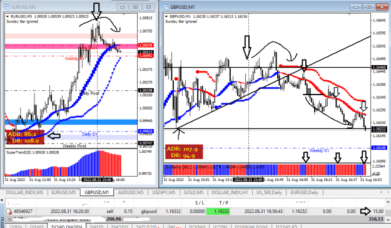This screenshot has height=228, width=391.
Task: Maximize the EURUSD,M5 chart window
Action: pyautogui.click(x=135, y=7)
